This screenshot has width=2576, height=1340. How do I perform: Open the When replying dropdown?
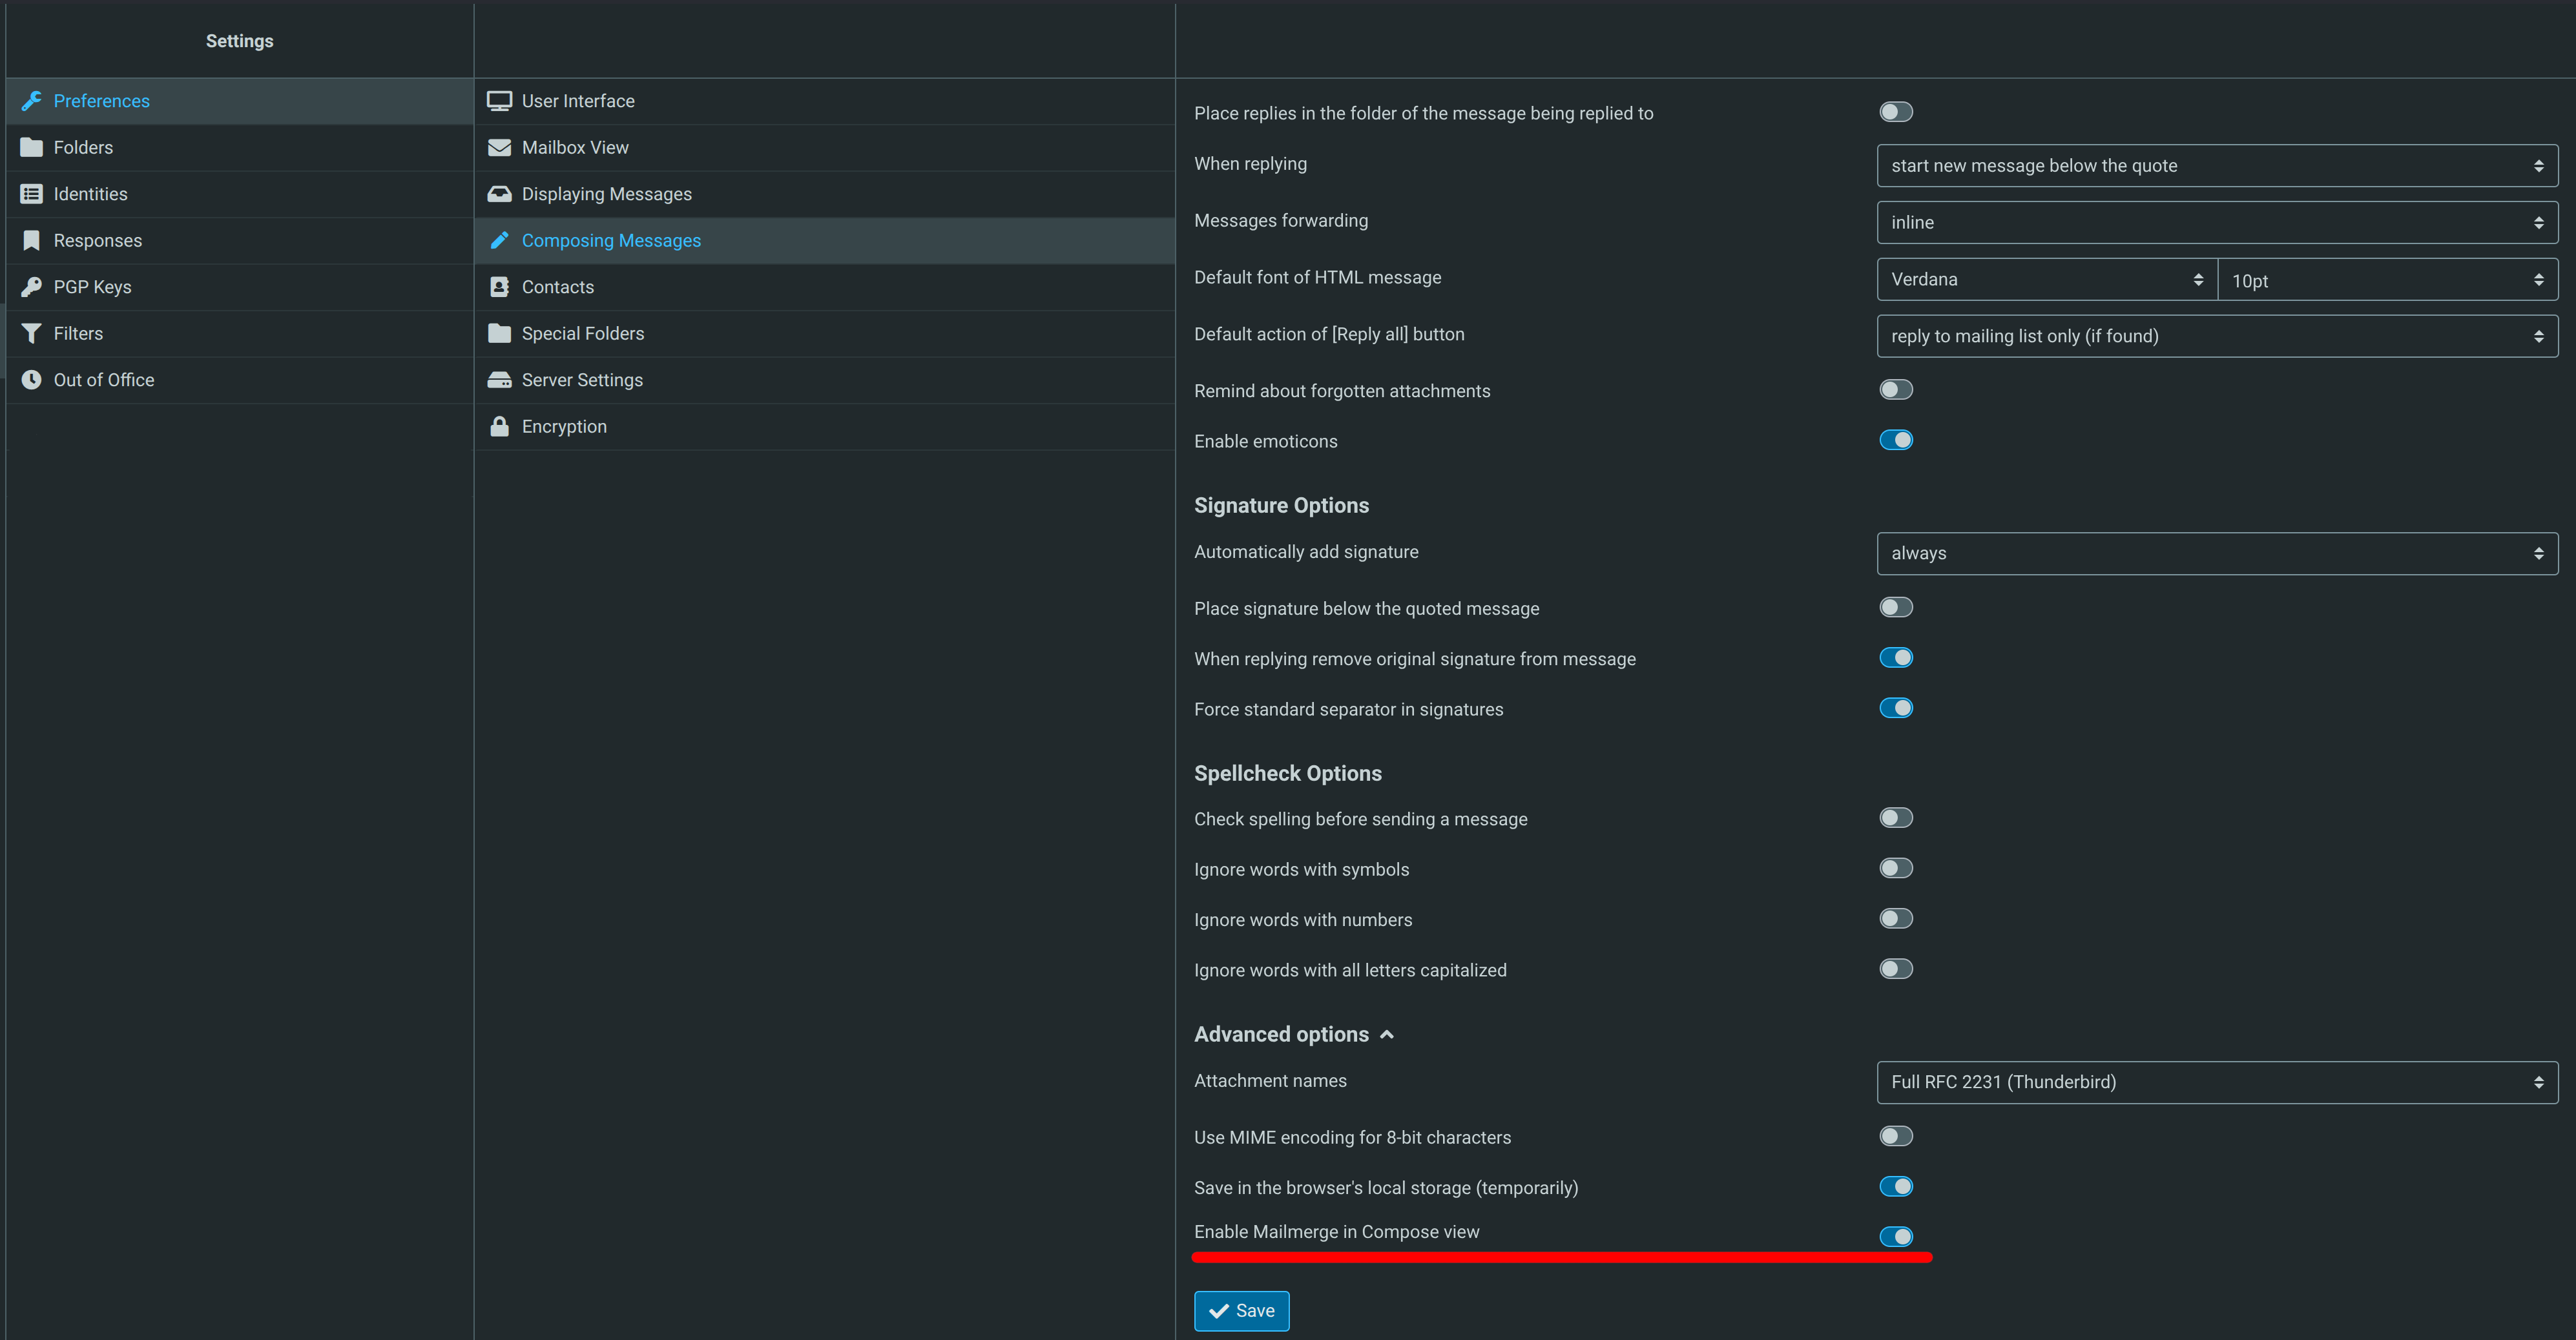[x=2216, y=166]
